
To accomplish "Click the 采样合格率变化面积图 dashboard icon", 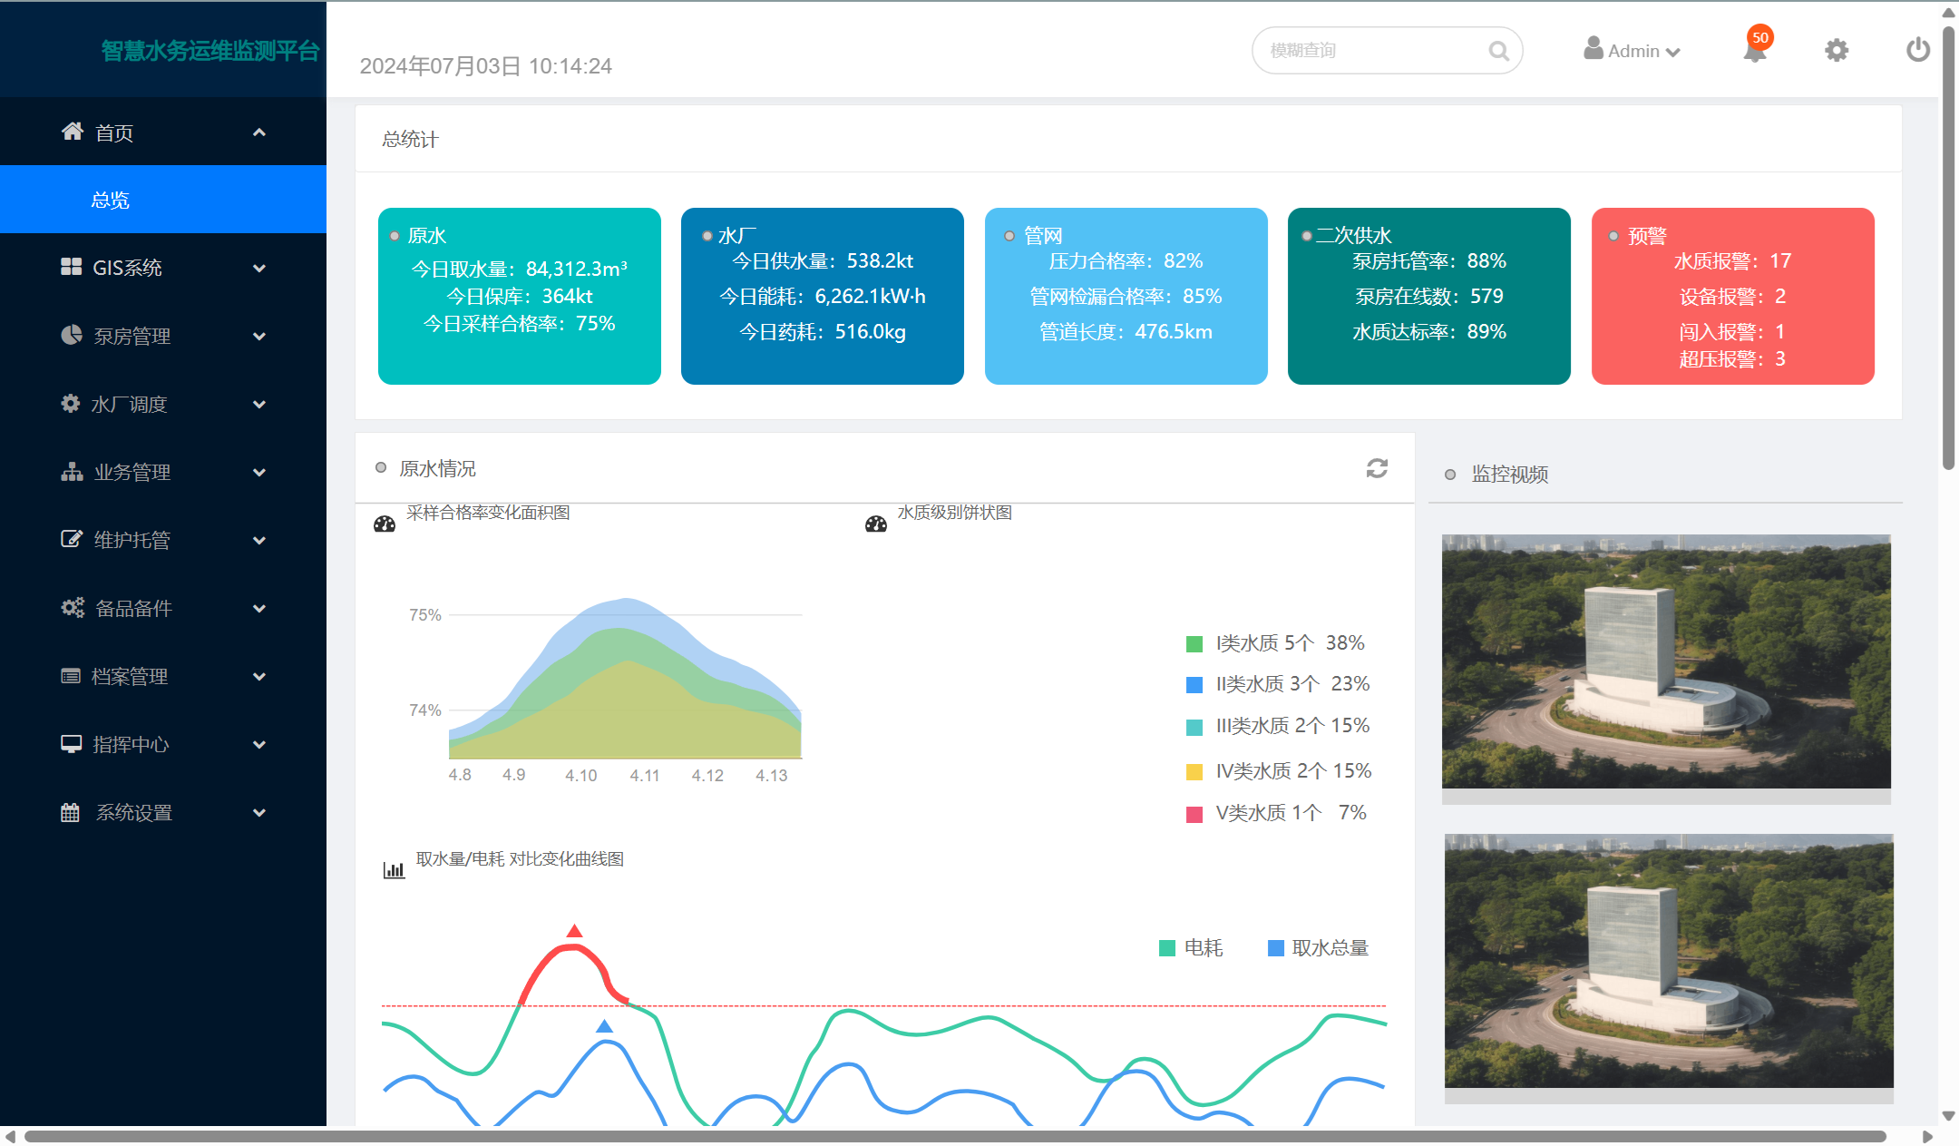I will [385, 524].
